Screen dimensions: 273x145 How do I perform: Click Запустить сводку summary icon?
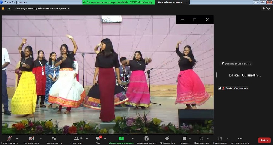tap(147, 138)
